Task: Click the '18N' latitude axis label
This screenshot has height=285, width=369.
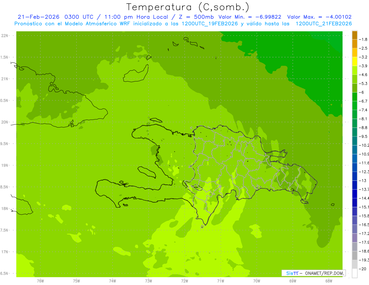Action: [x=5, y=208]
